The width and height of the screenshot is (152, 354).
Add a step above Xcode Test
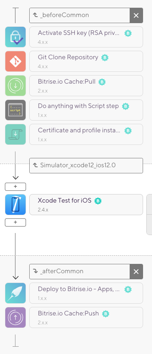(x=15, y=187)
